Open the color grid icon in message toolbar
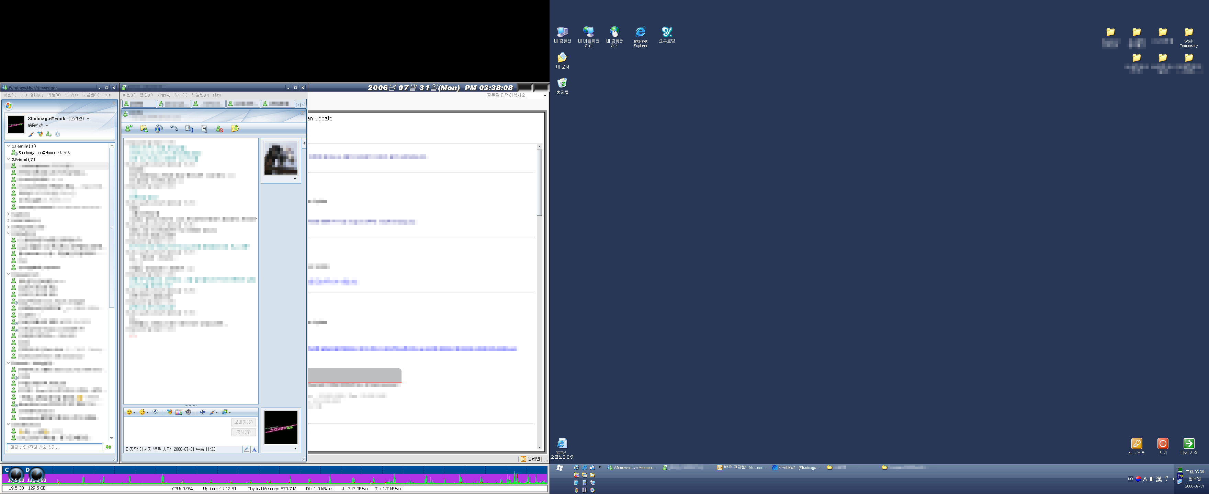Image resolution: width=1209 pixels, height=494 pixels. click(178, 412)
